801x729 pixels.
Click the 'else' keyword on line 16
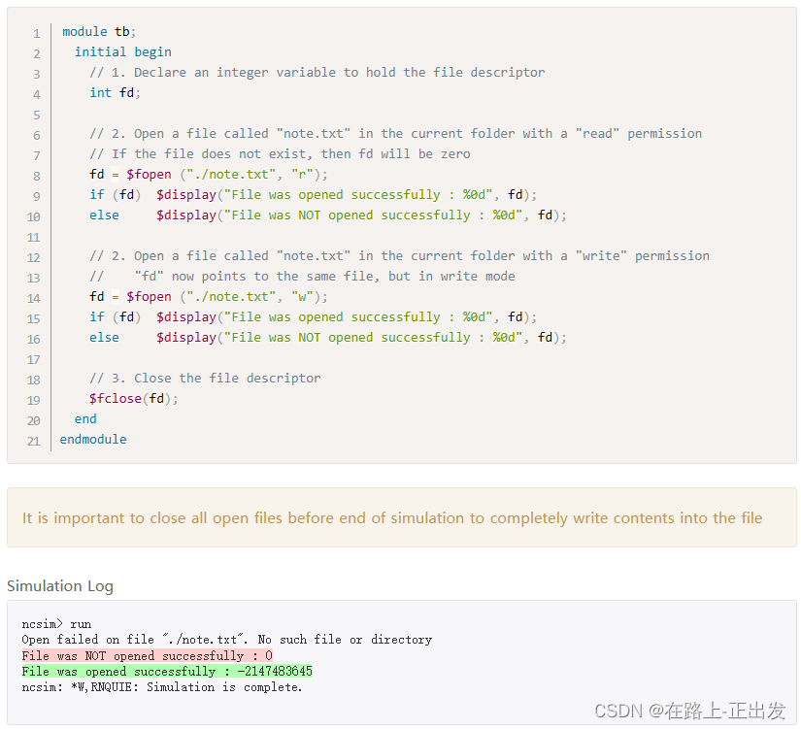coord(104,338)
